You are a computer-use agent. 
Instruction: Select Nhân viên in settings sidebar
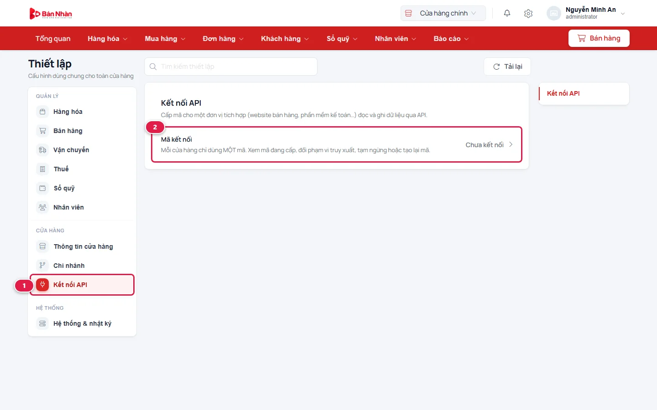[x=82, y=207]
